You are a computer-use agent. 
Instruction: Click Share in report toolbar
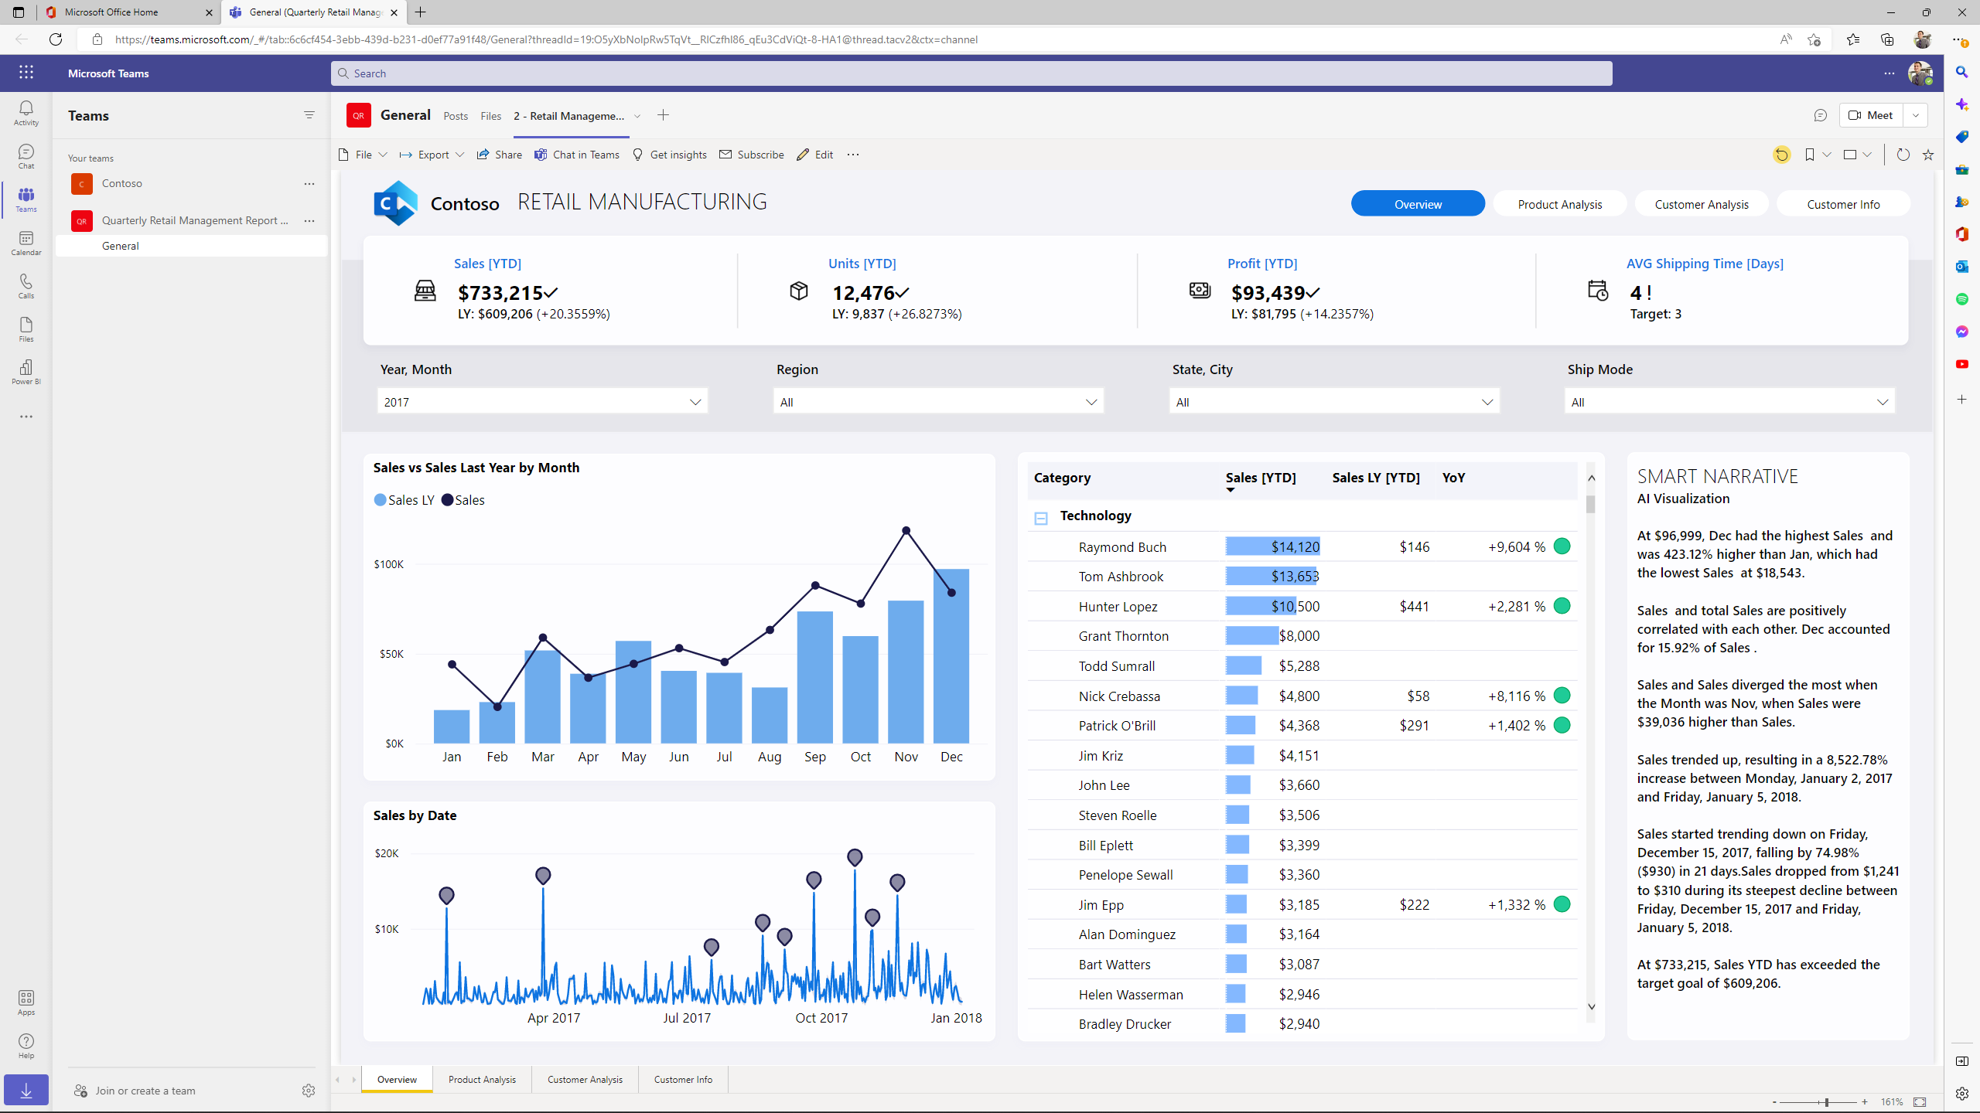click(x=499, y=155)
